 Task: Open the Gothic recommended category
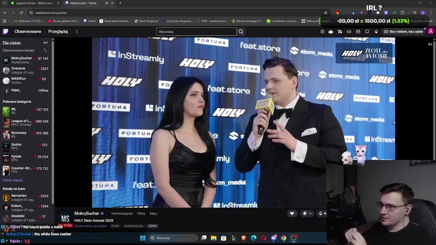pos(26,146)
